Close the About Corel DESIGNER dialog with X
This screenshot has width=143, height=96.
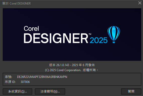tap(140, 3)
